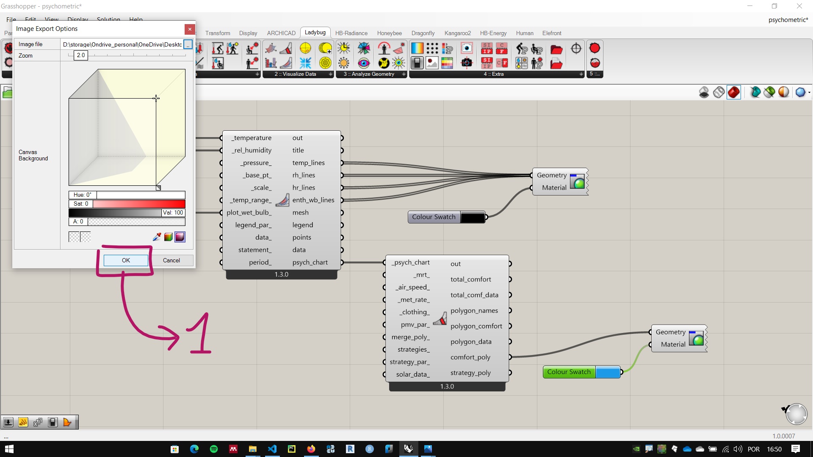The width and height of the screenshot is (813, 457).
Task: Switch to the RGB color cube mode
Action: point(168,237)
